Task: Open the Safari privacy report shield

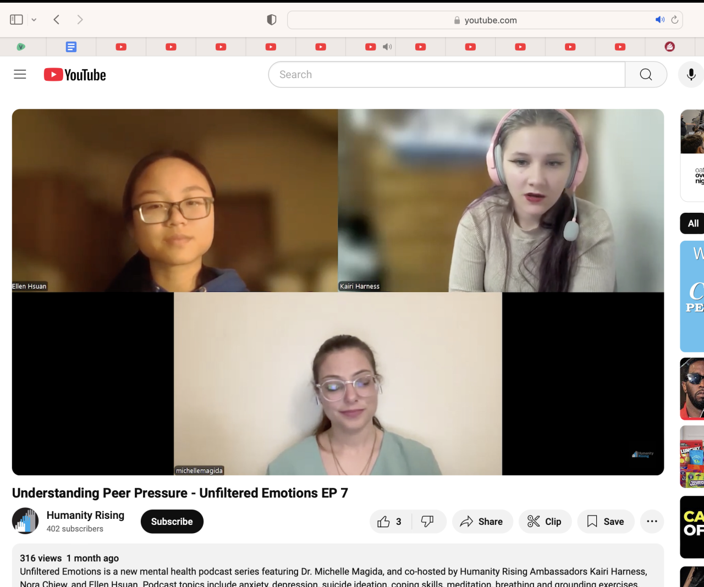Action: 272,20
